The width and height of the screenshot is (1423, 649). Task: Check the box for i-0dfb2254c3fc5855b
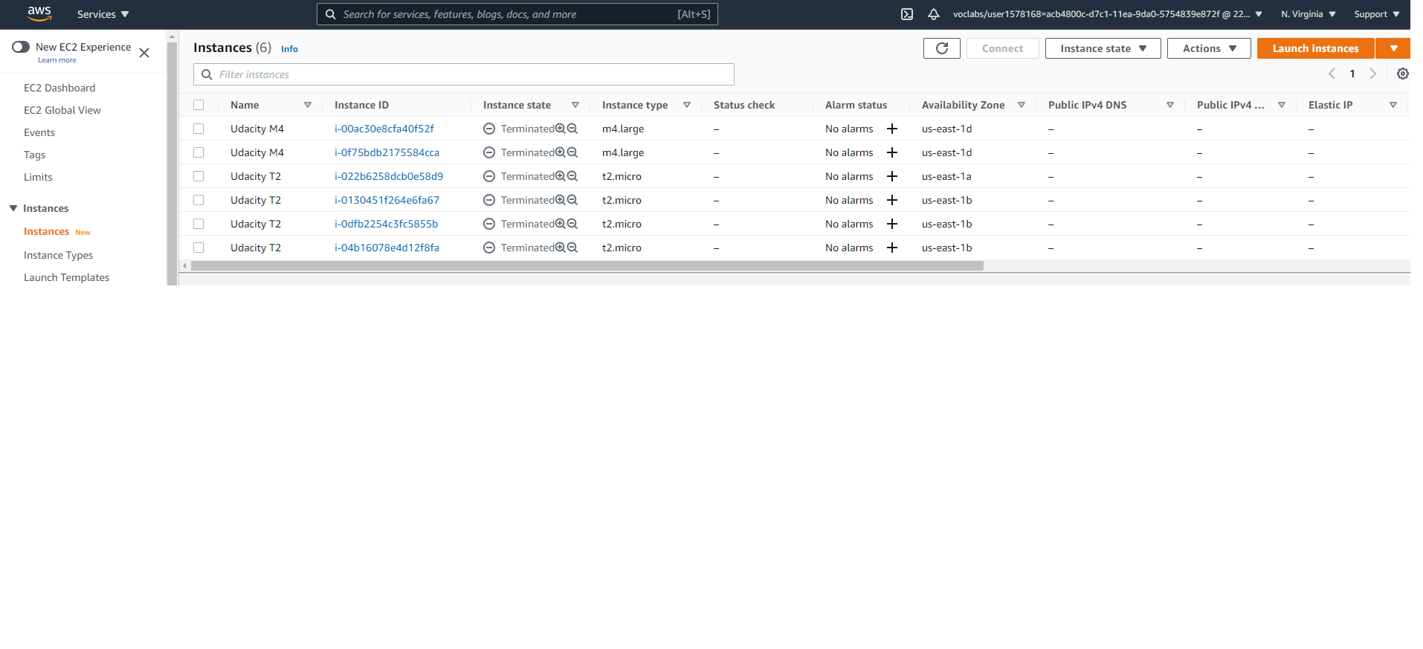tap(199, 224)
